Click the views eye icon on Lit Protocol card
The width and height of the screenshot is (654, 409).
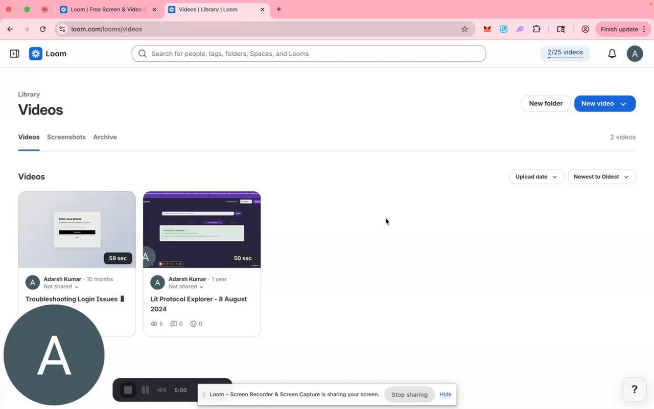(154, 324)
